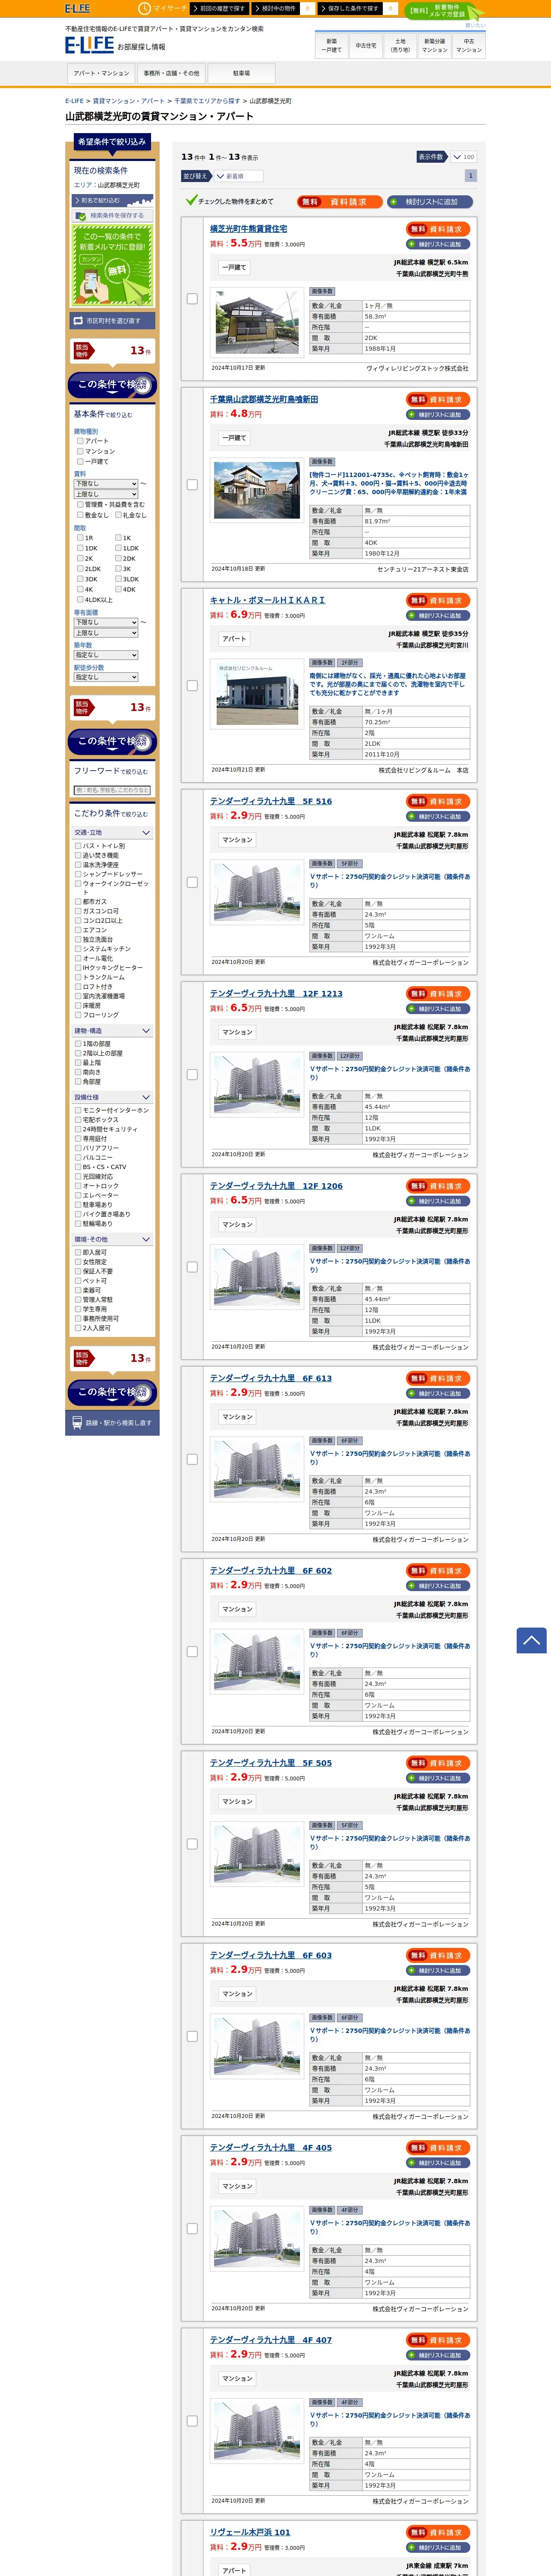Open the 駐車場 tab

tap(241, 73)
